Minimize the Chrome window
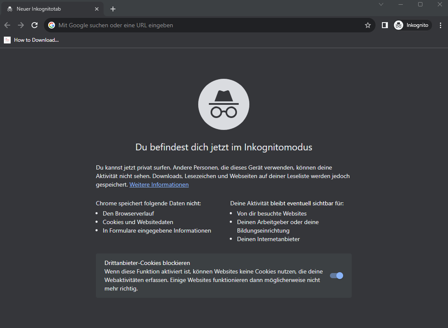The image size is (448, 328). 401,4
